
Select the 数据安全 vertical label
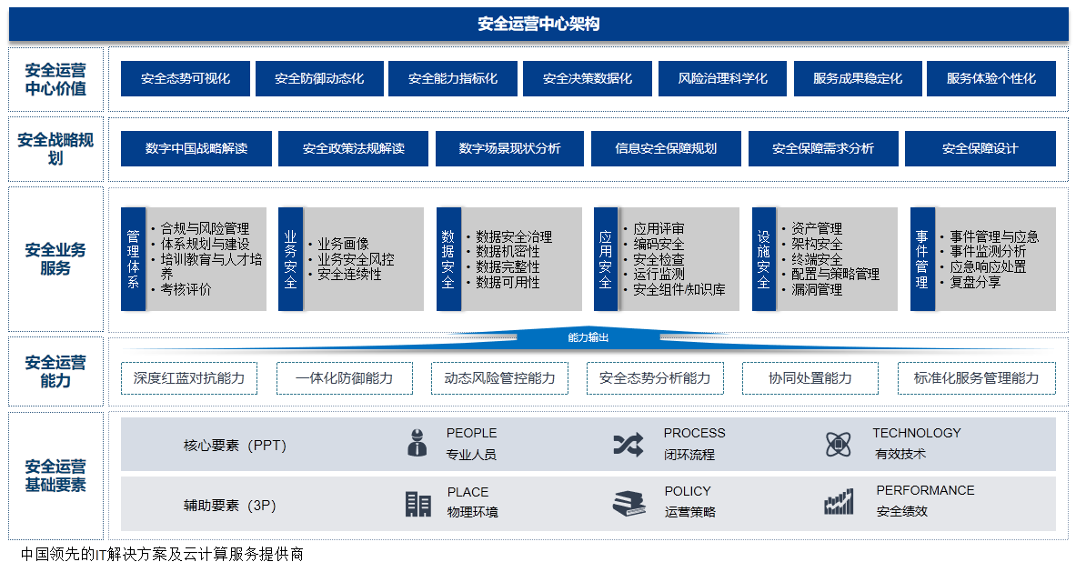[447, 259]
